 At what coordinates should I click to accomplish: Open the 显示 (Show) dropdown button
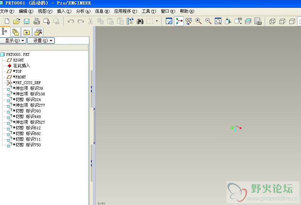[13, 41]
